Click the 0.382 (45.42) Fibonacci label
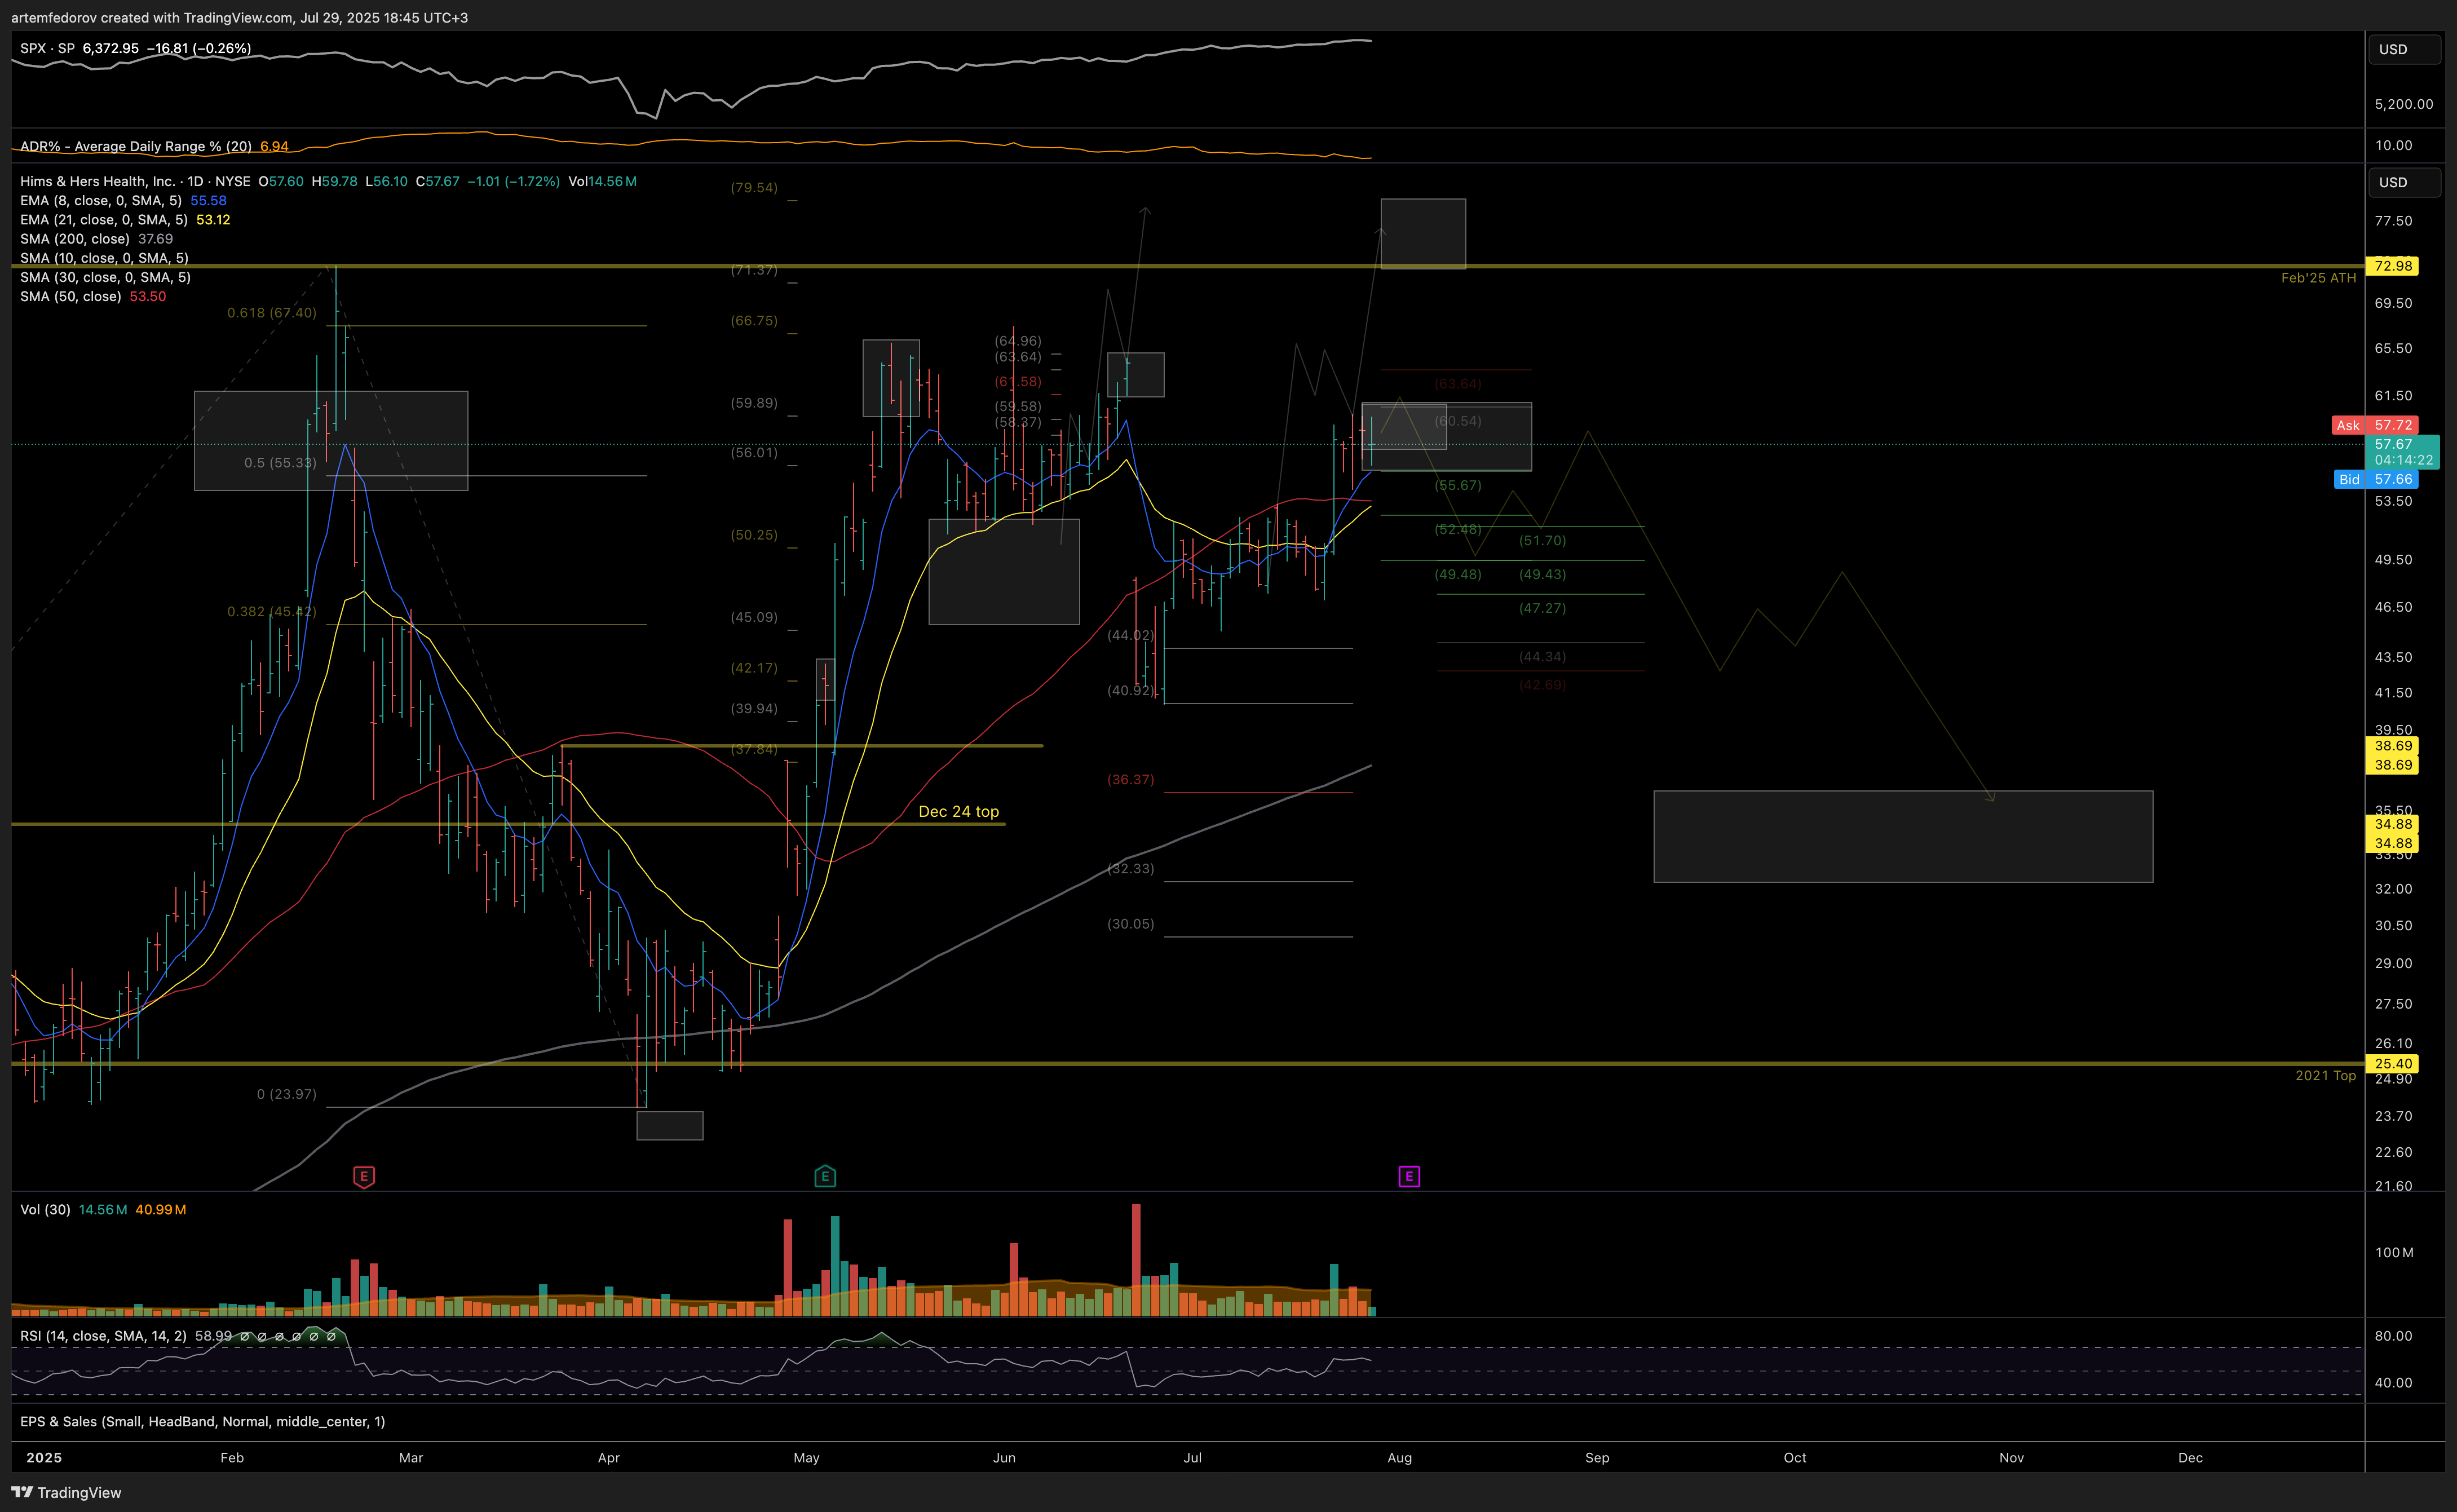 tap(271, 611)
